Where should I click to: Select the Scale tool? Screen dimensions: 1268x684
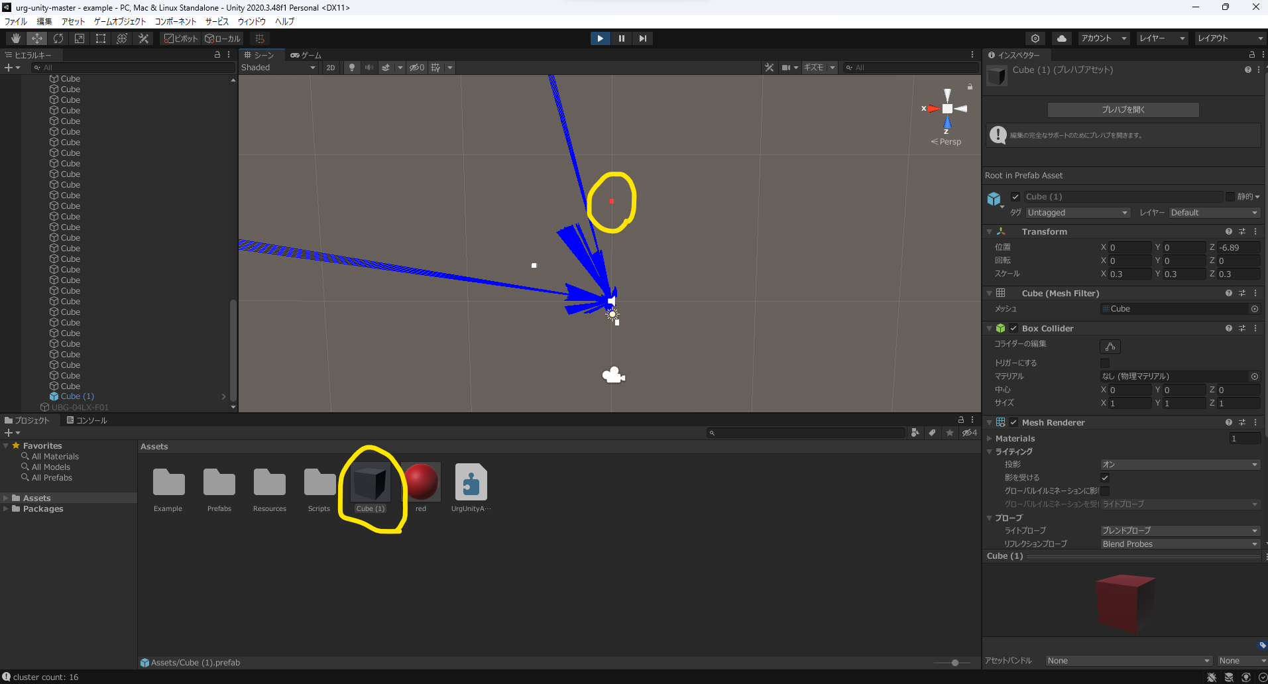(x=79, y=38)
